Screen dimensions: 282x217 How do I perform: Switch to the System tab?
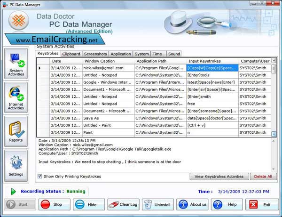142,54
